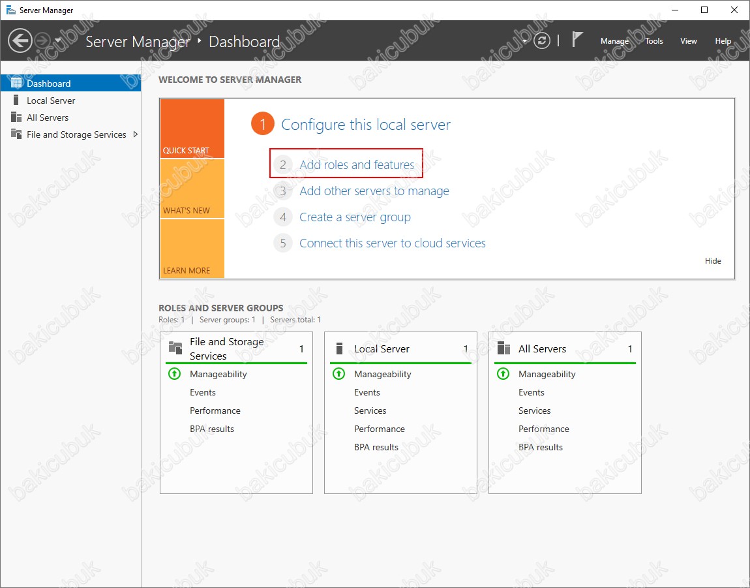The width and height of the screenshot is (750, 588).
Task: Open the Tools menu
Action: click(x=654, y=40)
